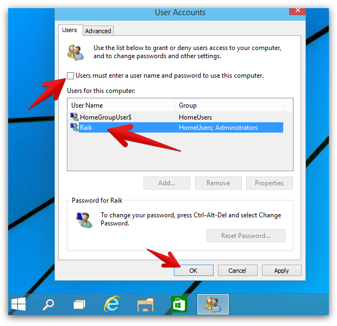Close the User Accounts dialog
Screen dimensions: 337x326
pos(297,11)
